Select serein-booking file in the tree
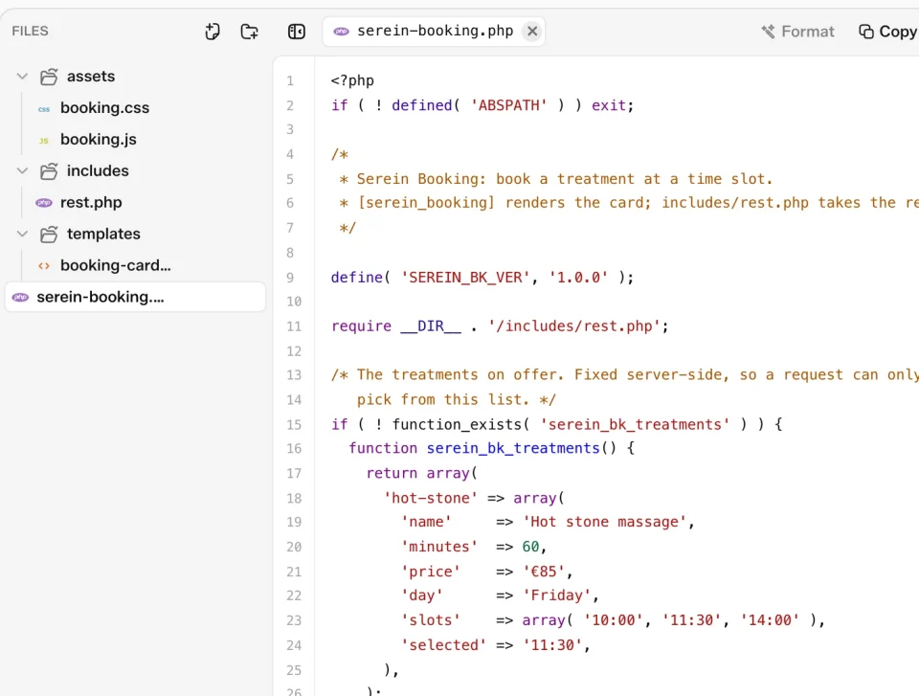The image size is (919, 696). click(135, 297)
